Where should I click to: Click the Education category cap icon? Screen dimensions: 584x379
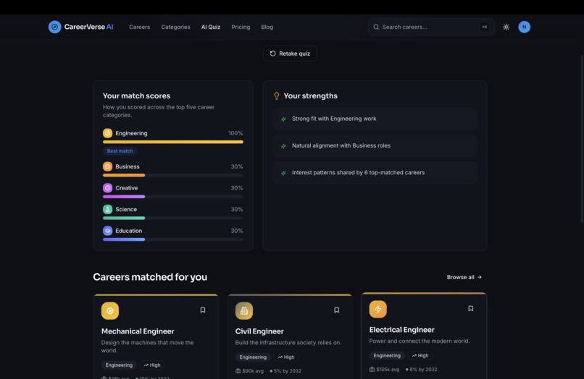click(108, 231)
